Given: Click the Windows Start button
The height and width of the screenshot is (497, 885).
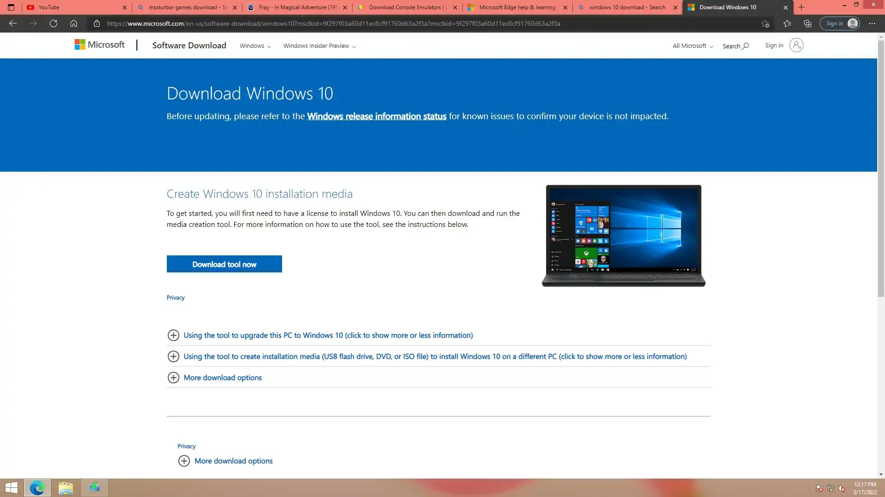Looking at the screenshot, I should point(11,488).
